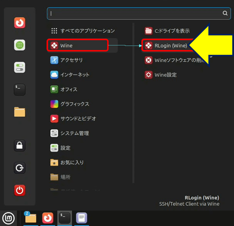Click the red Power Off icon
This screenshot has width=234, height=226.
(x=19, y=190)
